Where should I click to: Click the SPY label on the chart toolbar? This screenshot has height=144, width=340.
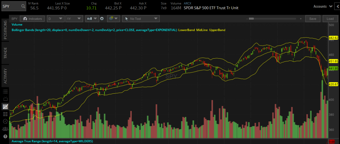point(14,19)
